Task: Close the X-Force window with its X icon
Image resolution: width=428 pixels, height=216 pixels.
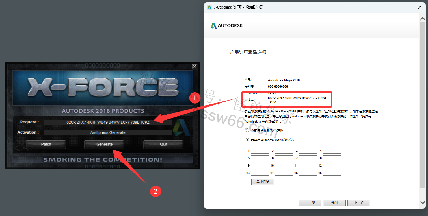Action: tap(194, 67)
